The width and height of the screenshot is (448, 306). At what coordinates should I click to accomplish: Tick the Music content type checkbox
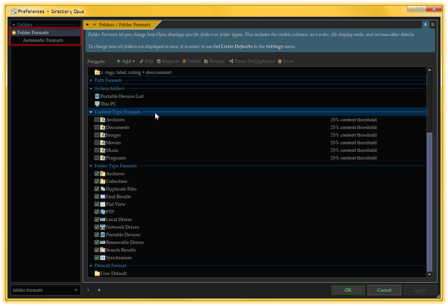(97, 150)
